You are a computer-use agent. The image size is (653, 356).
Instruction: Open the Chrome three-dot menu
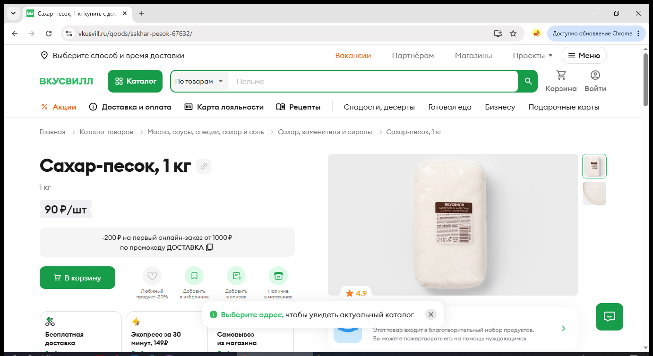click(x=638, y=34)
